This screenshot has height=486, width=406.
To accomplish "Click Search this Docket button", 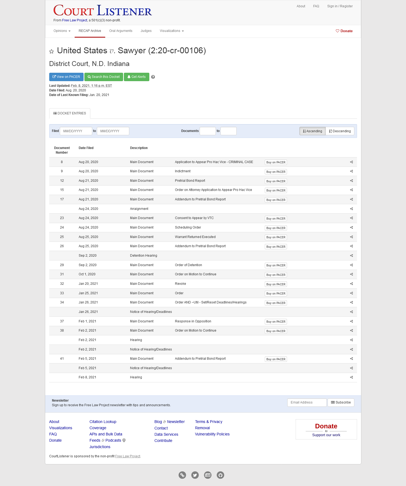I will pos(104,77).
